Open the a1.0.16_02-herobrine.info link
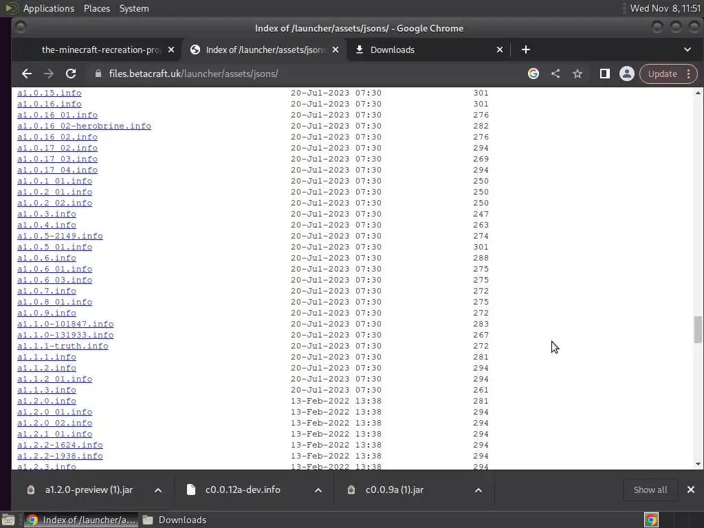The width and height of the screenshot is (704, 528). [x=84, y=126]
